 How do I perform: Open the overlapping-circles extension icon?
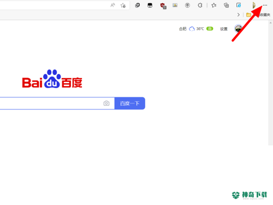click(138, 5)
